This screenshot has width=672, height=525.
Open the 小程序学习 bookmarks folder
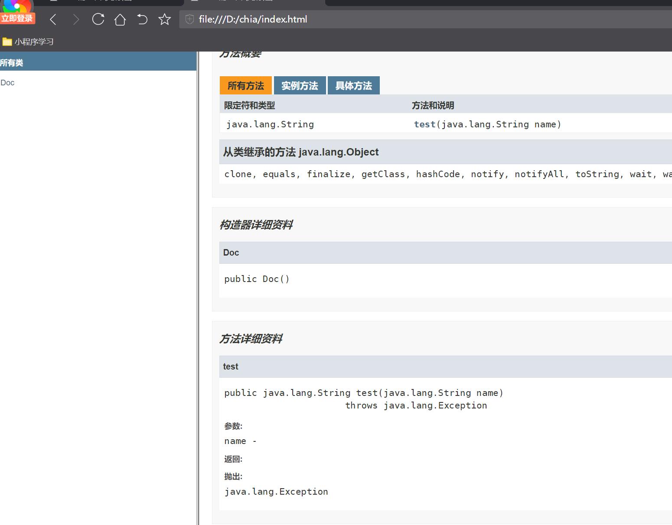point(28,42)
